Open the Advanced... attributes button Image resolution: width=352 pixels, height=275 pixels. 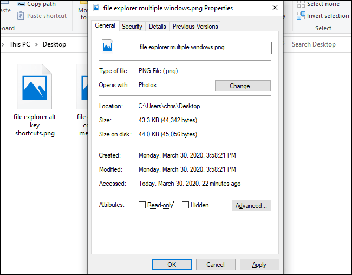(251, 206)
